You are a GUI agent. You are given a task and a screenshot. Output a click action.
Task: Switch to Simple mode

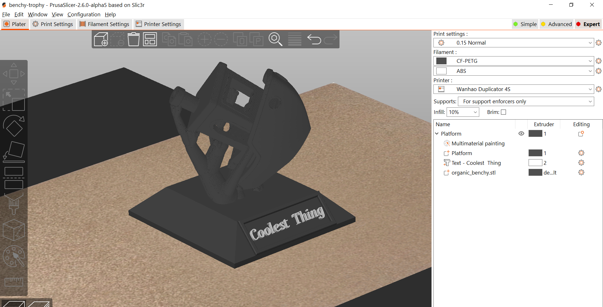525,24
